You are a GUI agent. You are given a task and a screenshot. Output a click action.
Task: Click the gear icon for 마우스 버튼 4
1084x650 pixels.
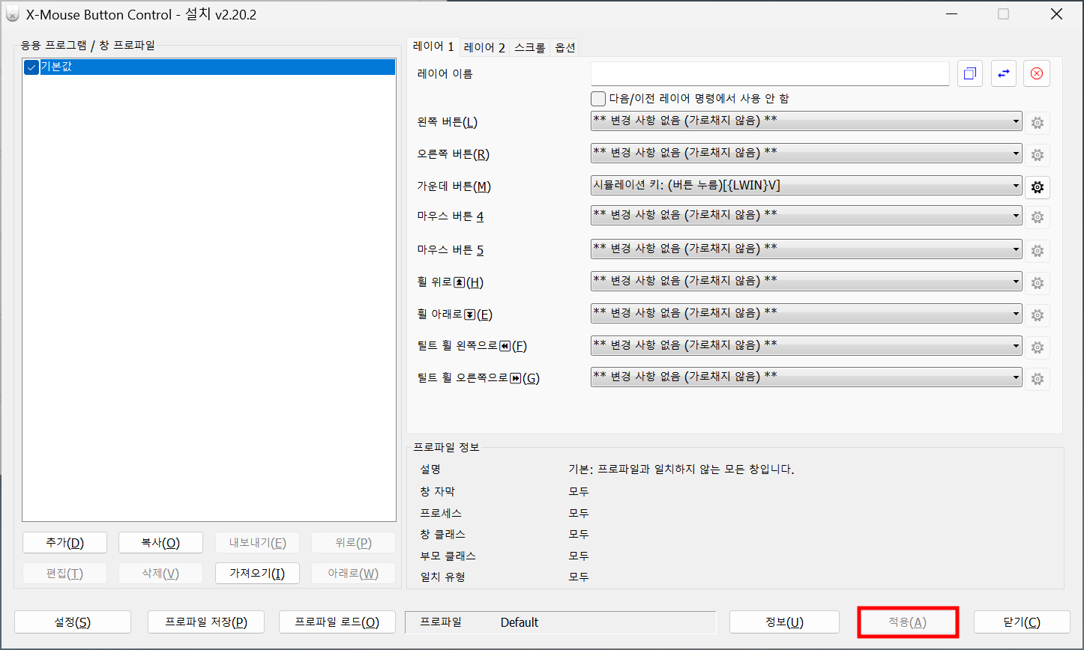(1038, 217)
